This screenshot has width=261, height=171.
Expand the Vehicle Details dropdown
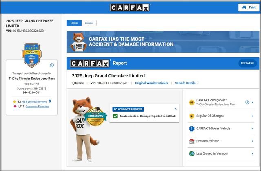tap(187, 83)
